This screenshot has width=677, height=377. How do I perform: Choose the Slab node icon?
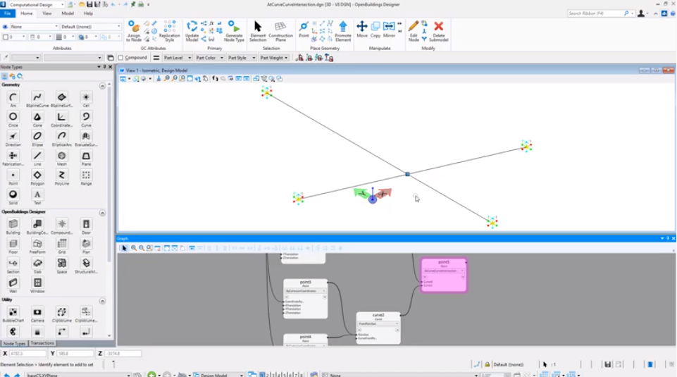[37, 263]
